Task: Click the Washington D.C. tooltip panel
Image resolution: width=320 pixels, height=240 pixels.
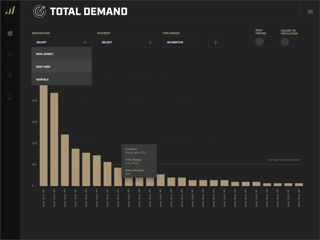Action: (139, 161)
